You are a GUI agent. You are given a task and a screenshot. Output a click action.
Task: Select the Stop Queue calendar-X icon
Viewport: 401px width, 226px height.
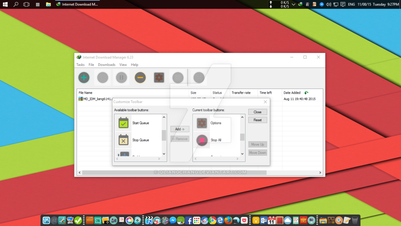tap(123, 140)
